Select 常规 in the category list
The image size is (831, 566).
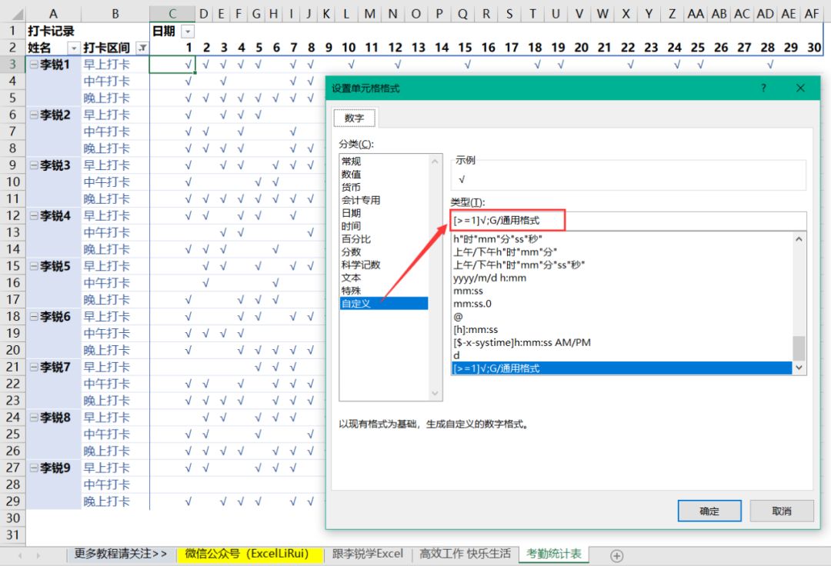click(x=351, y=161)
